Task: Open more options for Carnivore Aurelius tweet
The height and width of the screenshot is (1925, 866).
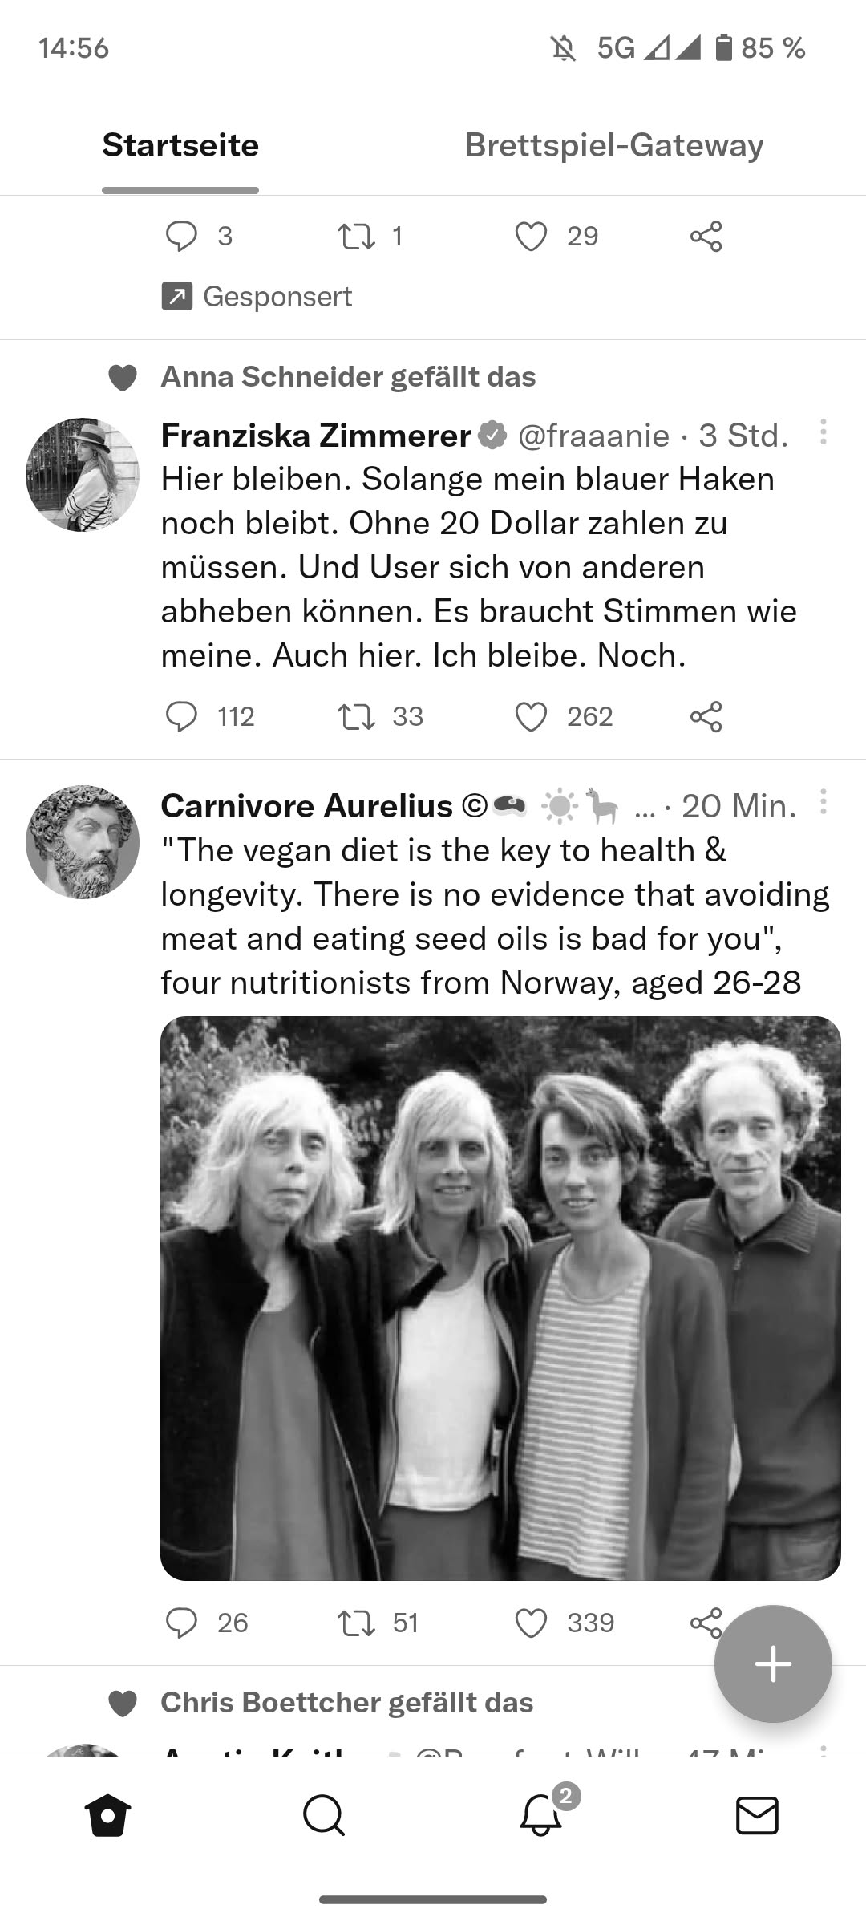Action: (823, 802)
